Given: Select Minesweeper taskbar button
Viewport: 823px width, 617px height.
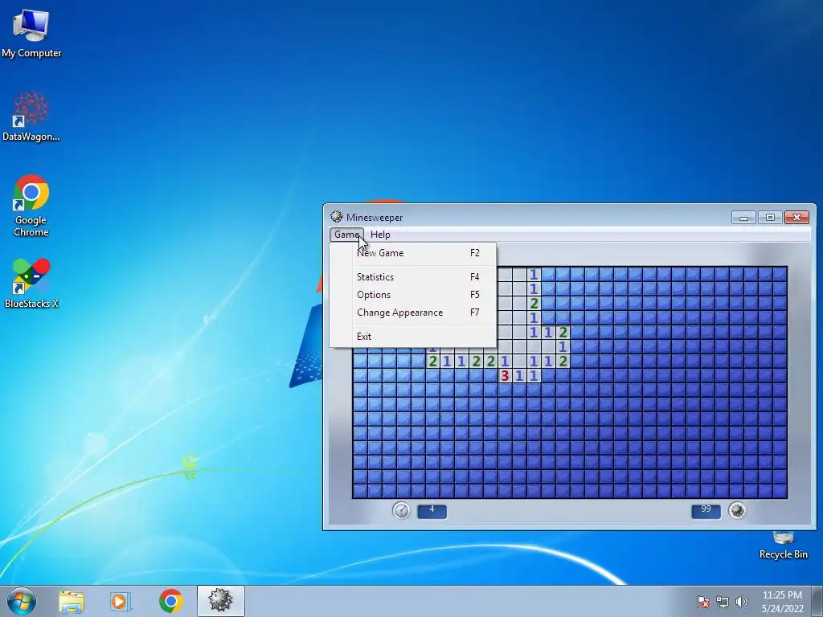Looking at the screenshot, I should coord(220,601).
